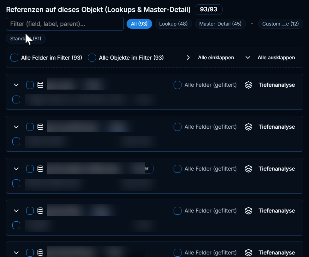
Task: Click the database icon in the fourth card
Action: (40, 211)
